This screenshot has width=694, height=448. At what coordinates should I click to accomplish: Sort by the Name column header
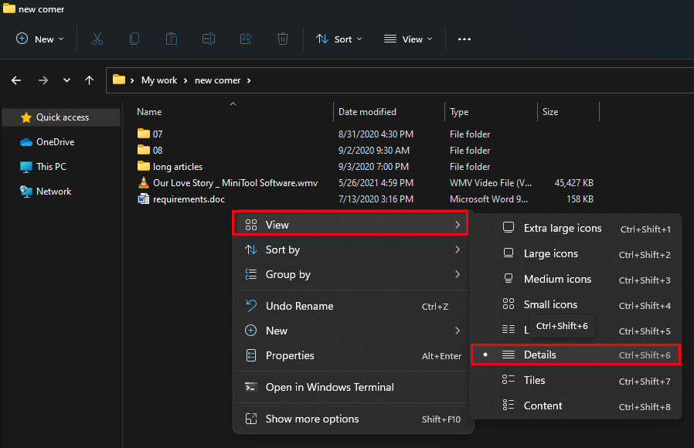pos(149,112)
